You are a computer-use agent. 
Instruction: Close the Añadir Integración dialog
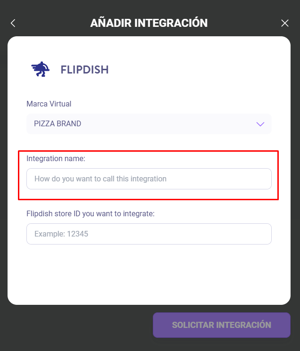[x=285, y=23]
